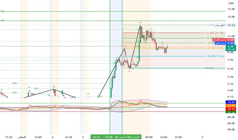Viewport: 238px width, 140px height.
Task: Click the red indicator value 52.93
Action: coord(231,109)
